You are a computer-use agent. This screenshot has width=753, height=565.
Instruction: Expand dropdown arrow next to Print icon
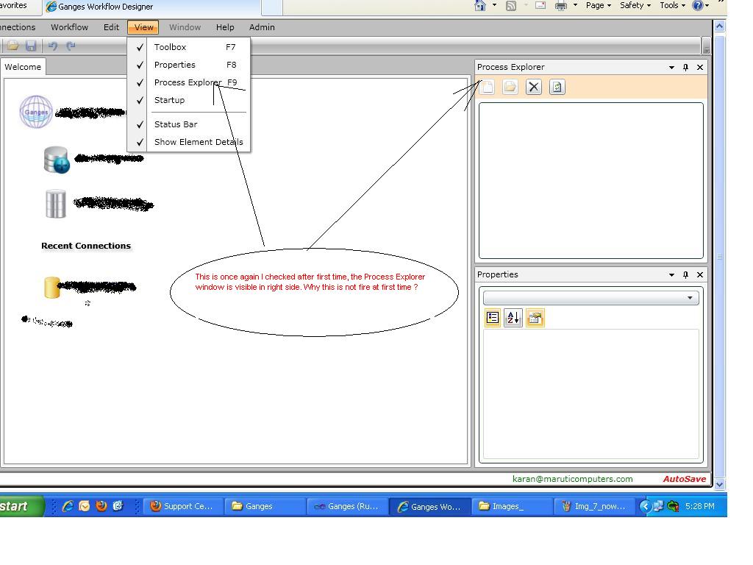575,5
